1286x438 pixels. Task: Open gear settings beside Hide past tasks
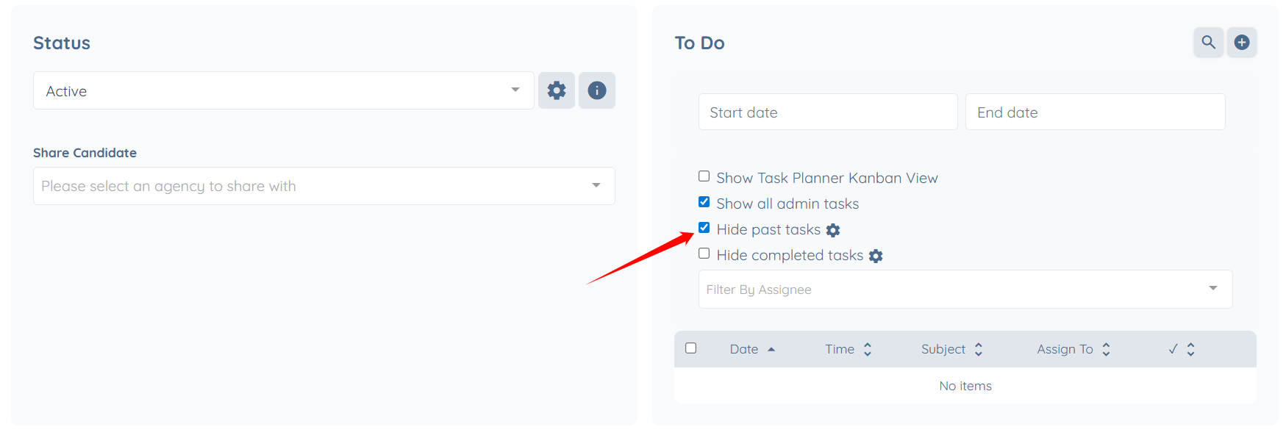point(833,230)
